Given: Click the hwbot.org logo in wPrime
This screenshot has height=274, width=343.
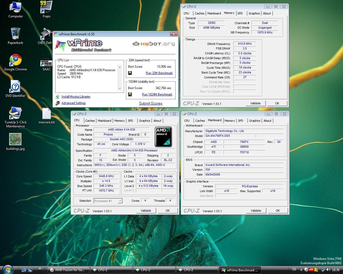Looking at the screenshot, I should (154, 44).
